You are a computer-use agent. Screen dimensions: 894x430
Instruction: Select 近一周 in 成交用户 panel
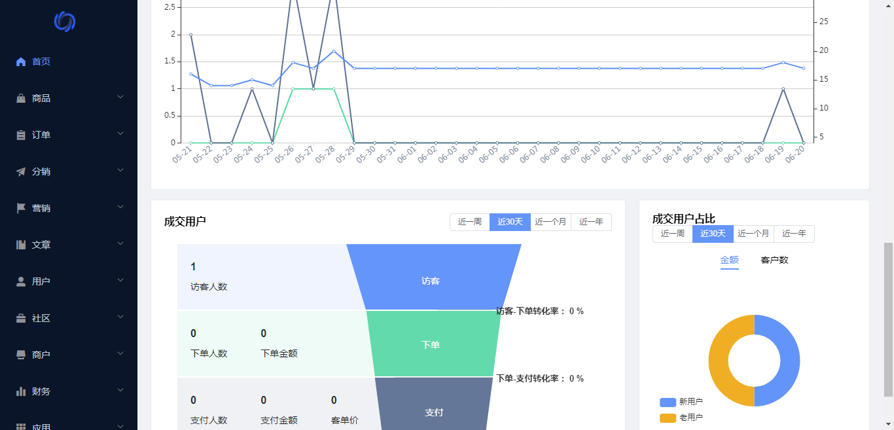coord(470,222)
